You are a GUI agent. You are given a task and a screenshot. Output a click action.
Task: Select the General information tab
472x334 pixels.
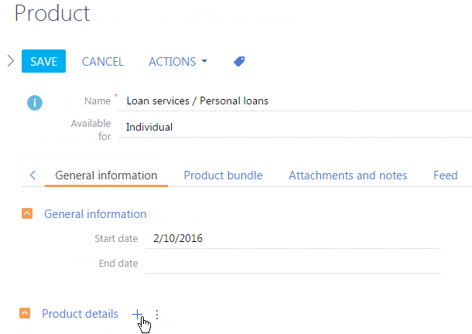[x=106, y=176]
